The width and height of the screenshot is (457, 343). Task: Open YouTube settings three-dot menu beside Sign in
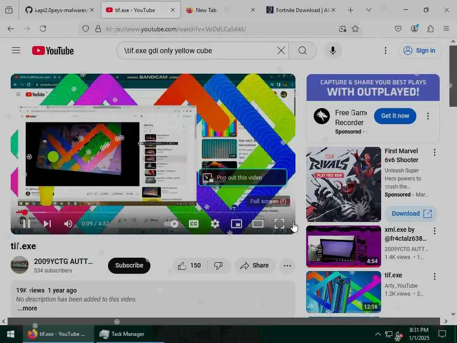[x=385, y=51]
